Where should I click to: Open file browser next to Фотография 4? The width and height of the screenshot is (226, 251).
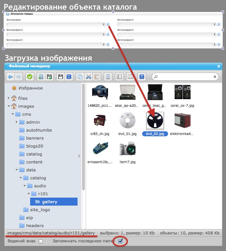coord(219,34)
